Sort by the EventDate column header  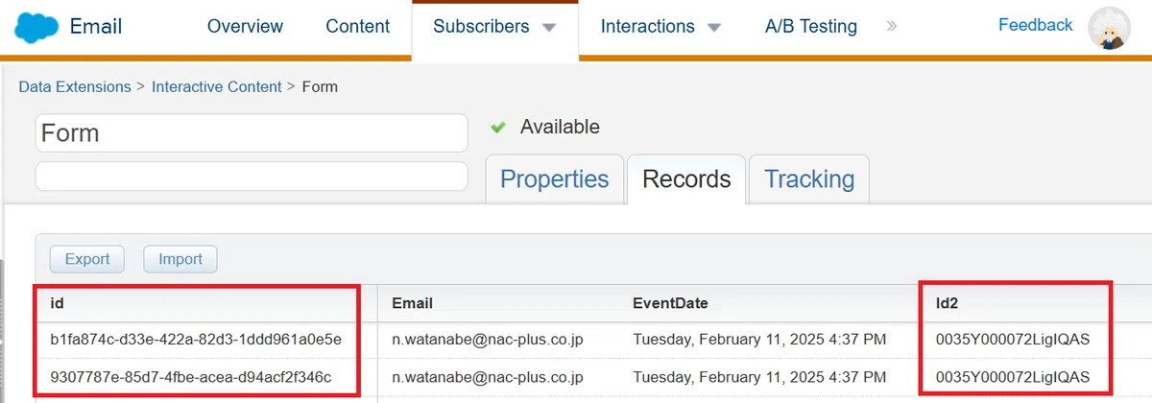(x=670, y=303)
